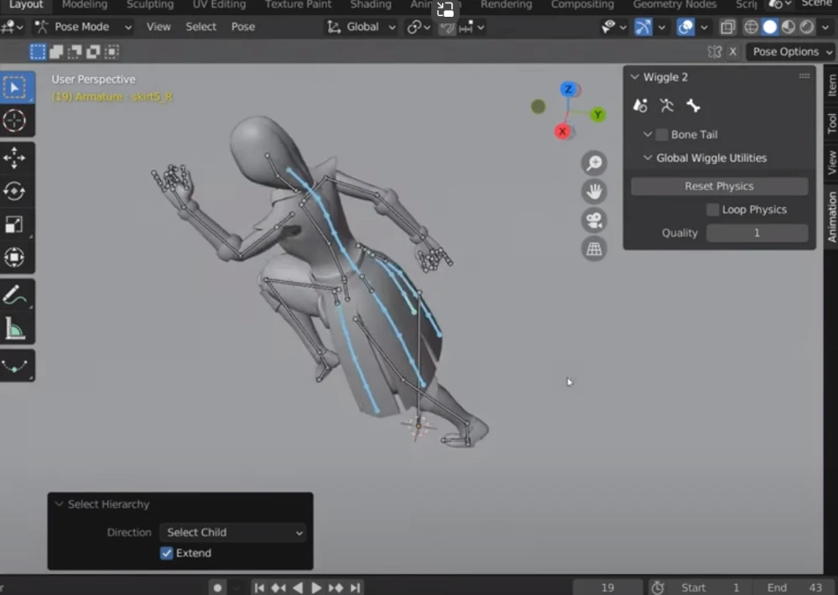This screenshot has height=595, width=838.
Task: Click the camera view icon
Action: [594, 221]
